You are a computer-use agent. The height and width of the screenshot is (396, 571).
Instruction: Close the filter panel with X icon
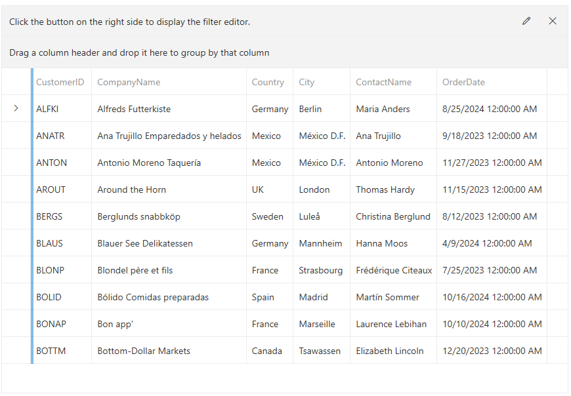pos(553,21)
